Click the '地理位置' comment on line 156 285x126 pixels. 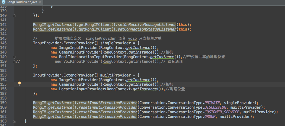[175, 89]
